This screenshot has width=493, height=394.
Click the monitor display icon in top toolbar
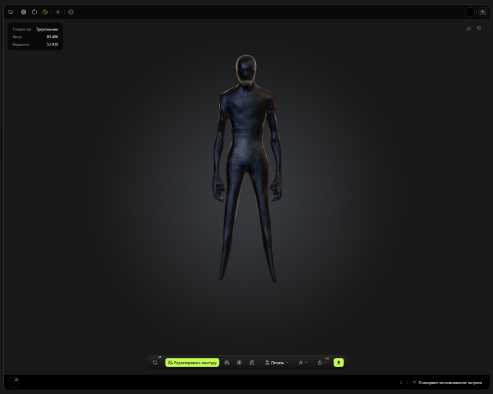tap(11, 12)
